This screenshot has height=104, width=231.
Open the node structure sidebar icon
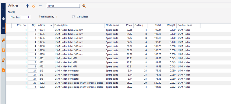coord(3,19)
